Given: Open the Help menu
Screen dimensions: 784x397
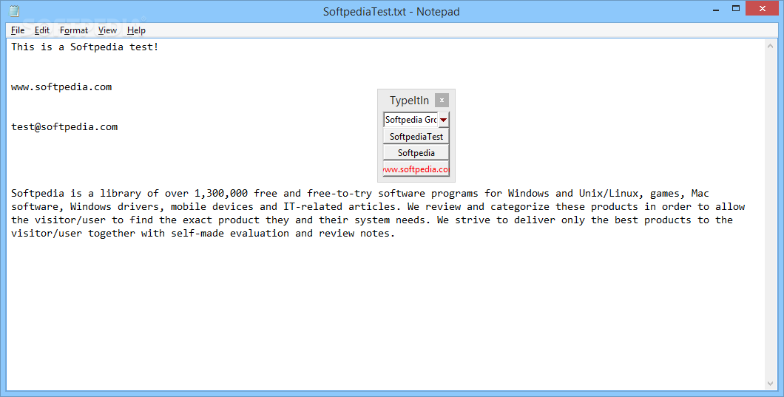Looking at the screenshot, I should tap(136, 30).
